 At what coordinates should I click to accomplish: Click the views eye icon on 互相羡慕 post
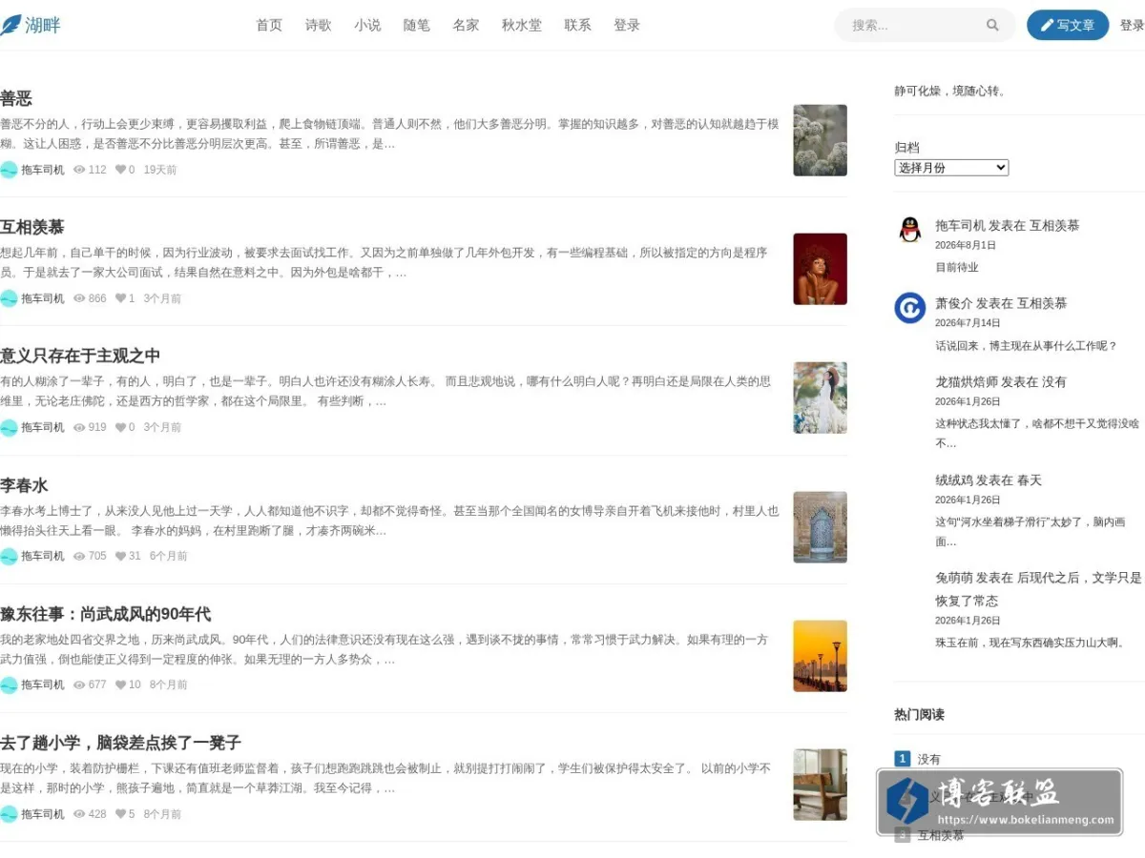79,298
